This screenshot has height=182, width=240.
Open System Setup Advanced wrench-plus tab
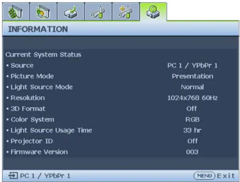tap(126, 12)
